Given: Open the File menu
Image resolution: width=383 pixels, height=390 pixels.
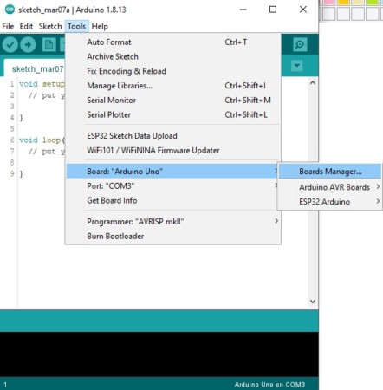Looking at the screenshot, I should [8, 26].
